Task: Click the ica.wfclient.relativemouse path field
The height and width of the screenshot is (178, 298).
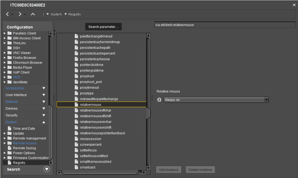Action: (x=225, y=25)
